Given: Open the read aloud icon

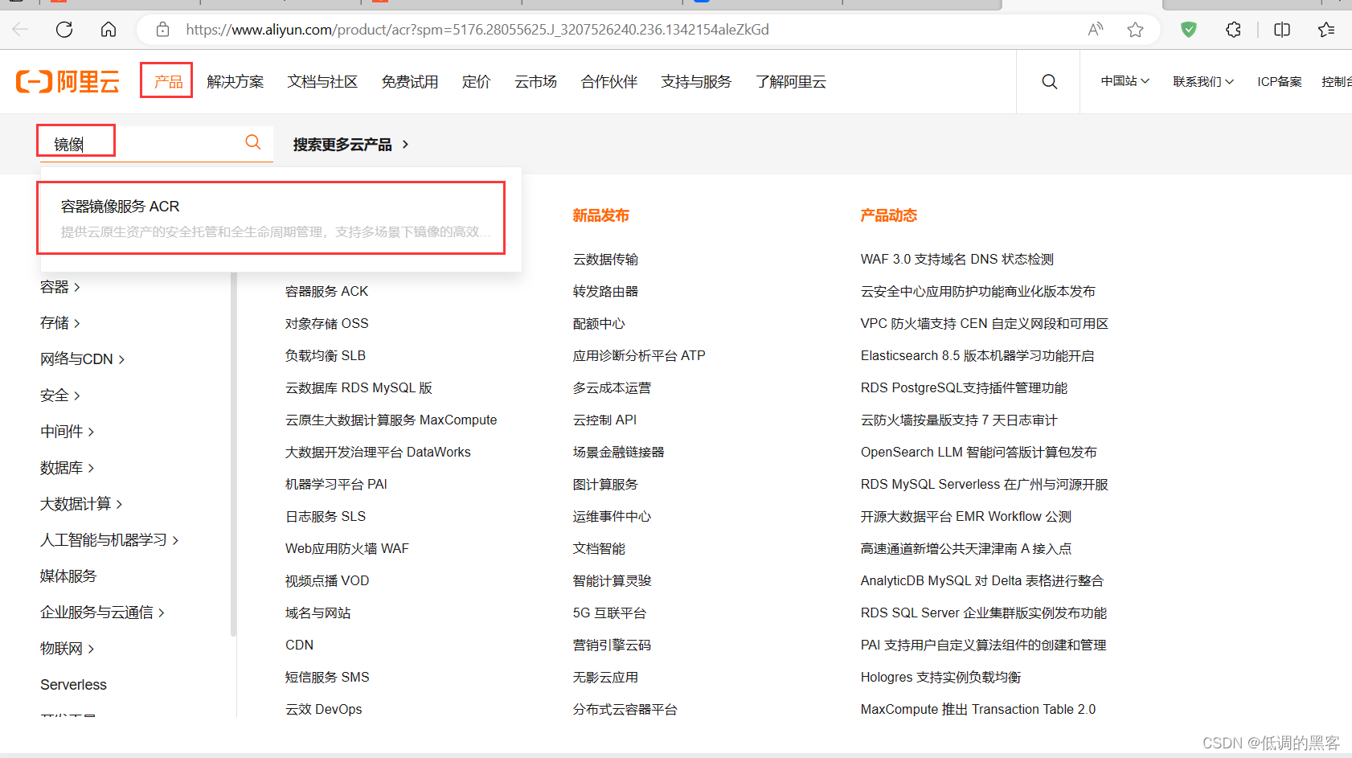Looking at the screenshot, I should (x=1095, y=30).
